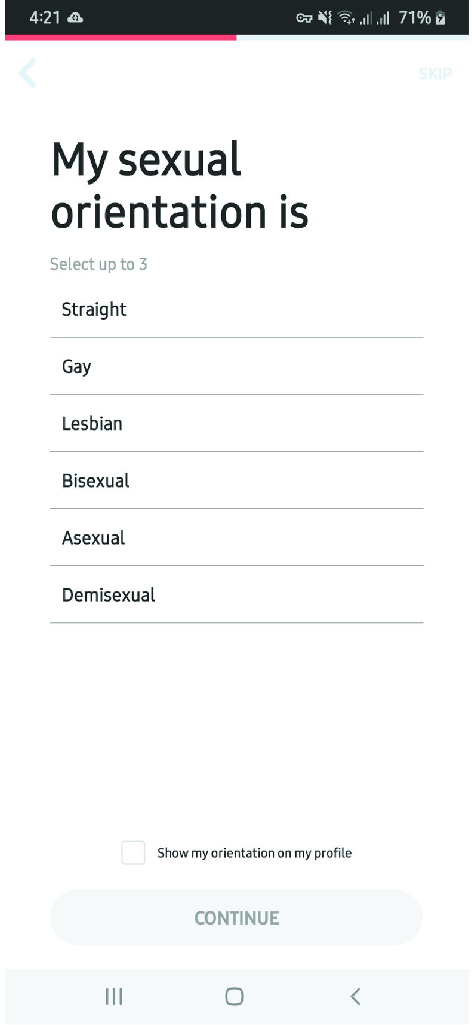Tap the VPN key status icon
473x1025 pixels.
tap(304, 18)
